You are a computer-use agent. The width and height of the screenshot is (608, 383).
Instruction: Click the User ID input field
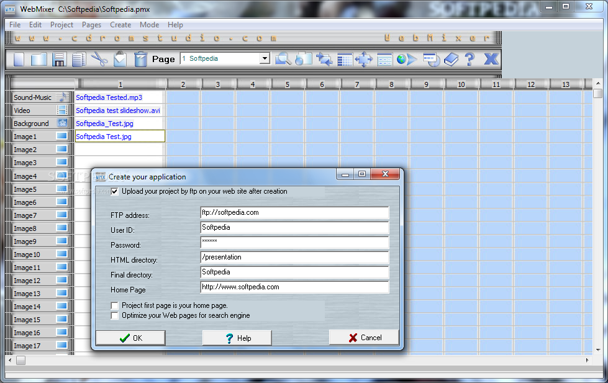pos(295,227)
